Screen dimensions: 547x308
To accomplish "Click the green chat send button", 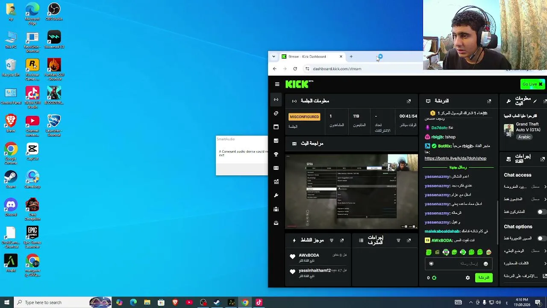I will pyautogui.click(x=484, y=278).
